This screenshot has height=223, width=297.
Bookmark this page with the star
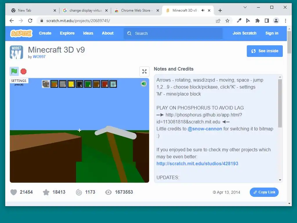[227, 21]
